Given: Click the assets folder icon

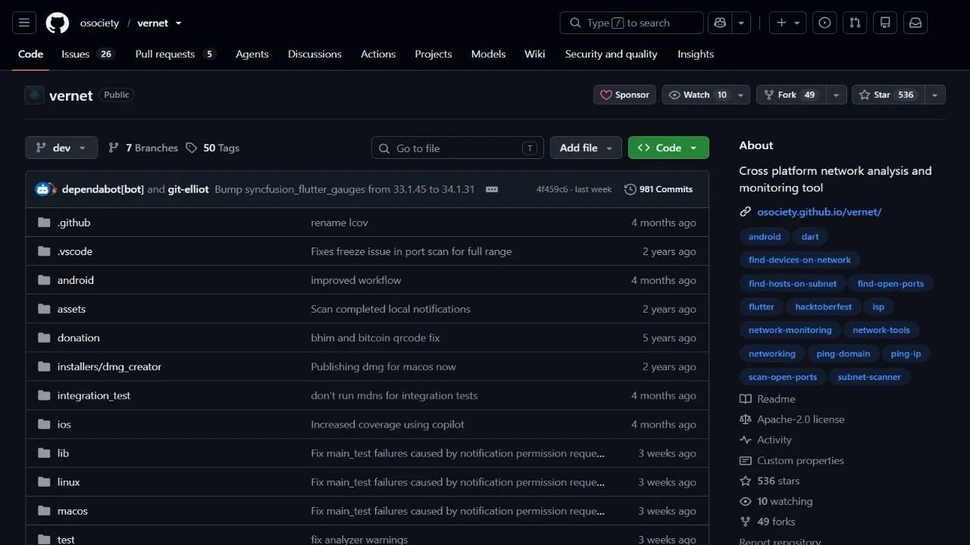Looking at the screenshot, I should coord(44,309).
